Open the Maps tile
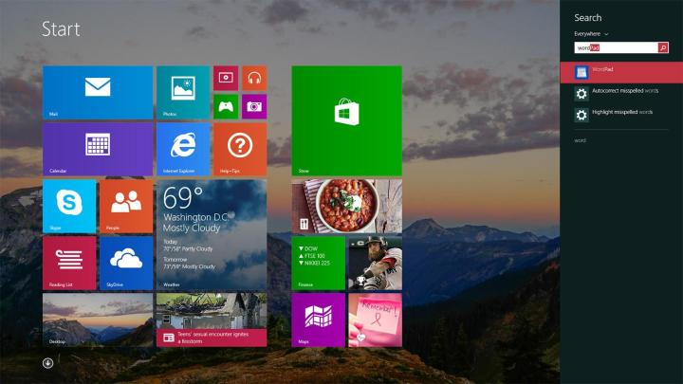The height and width of the screenshot is (384, 683). pyautogui.click(x=318, y=320)
